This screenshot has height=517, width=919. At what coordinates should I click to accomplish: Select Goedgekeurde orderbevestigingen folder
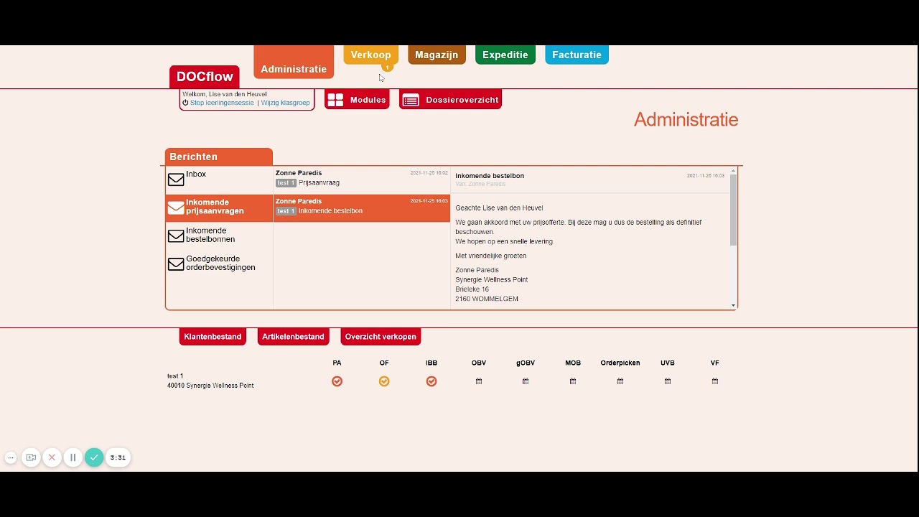220,263
